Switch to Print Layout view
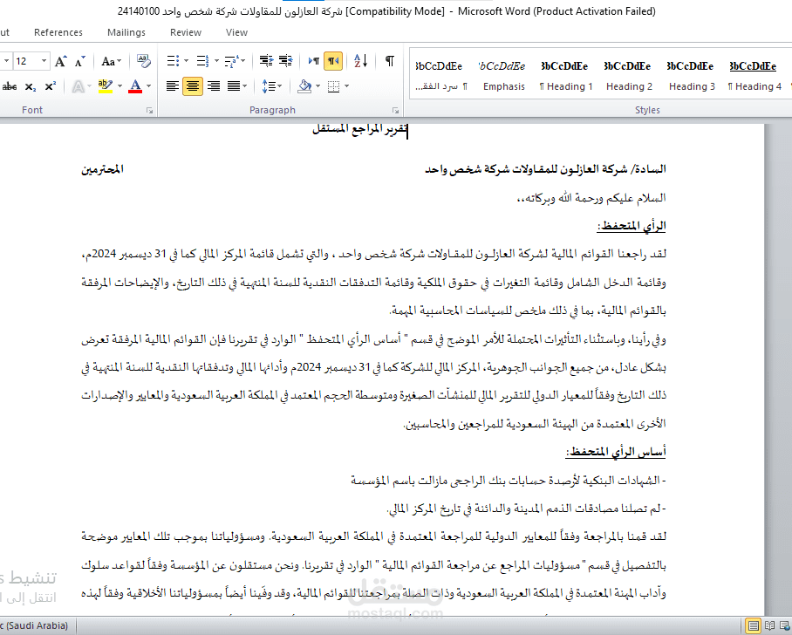Image resolution: width=792 pixels, height=635 pixels. (x=753, y=626)
